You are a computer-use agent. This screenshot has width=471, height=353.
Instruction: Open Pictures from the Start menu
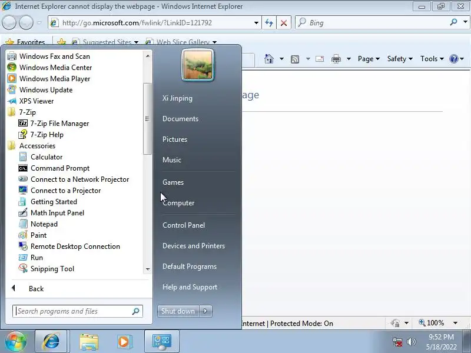click(175, 139)
